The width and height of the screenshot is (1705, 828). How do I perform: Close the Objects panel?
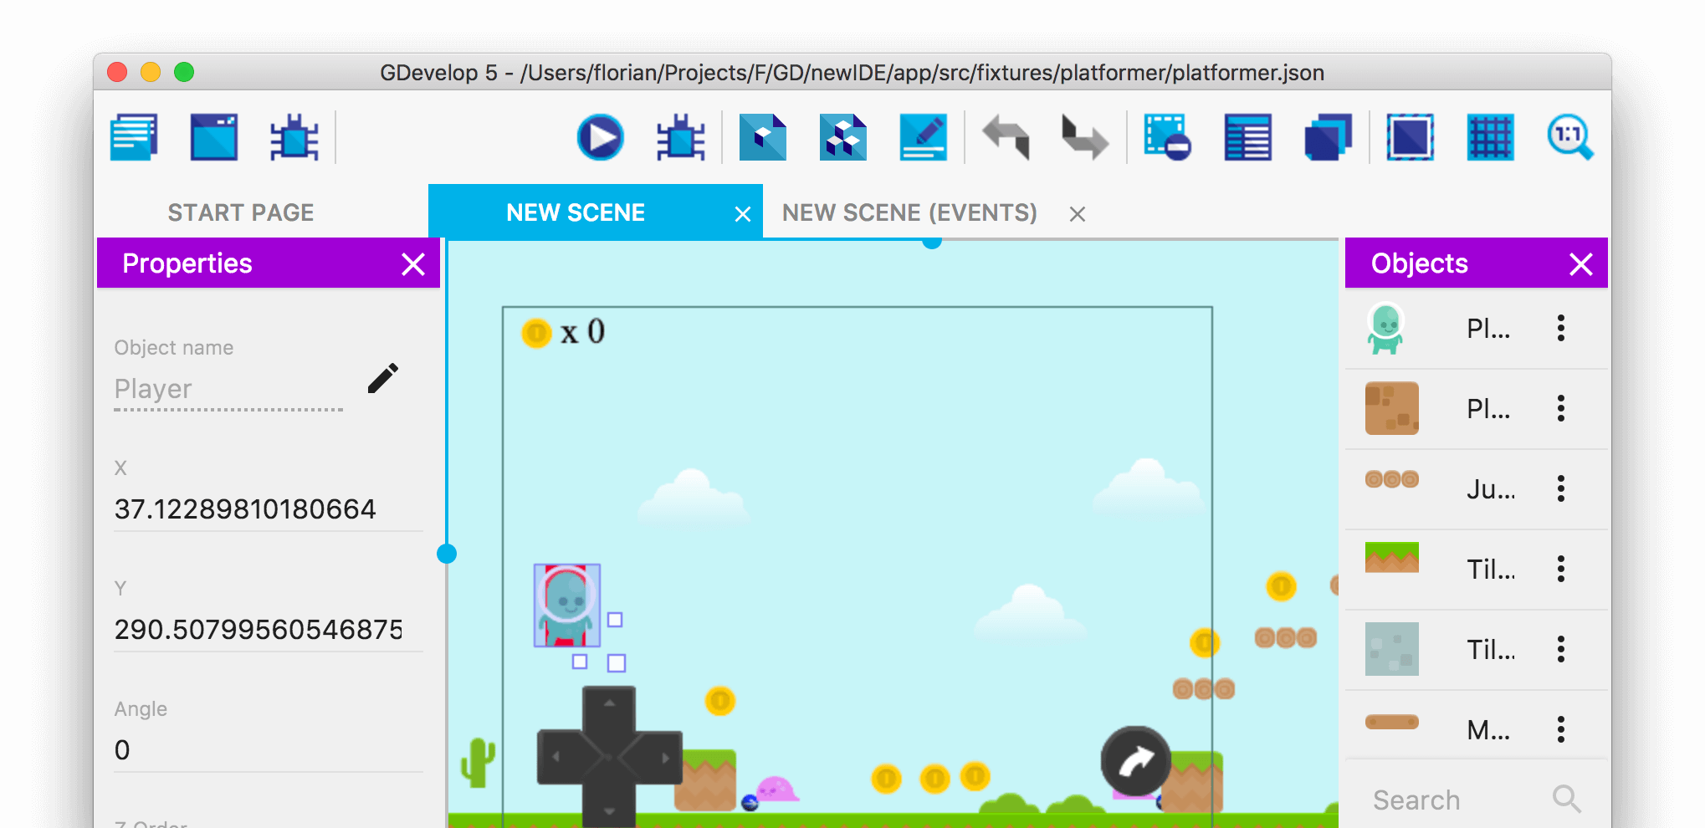tap(1581, 263)
